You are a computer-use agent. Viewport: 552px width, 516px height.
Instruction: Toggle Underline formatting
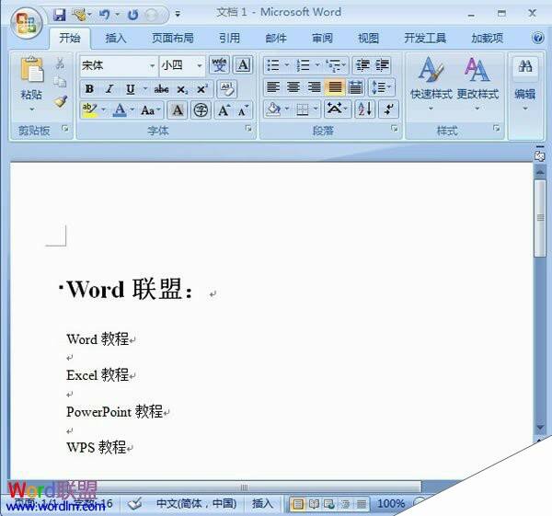coord(131,89)
